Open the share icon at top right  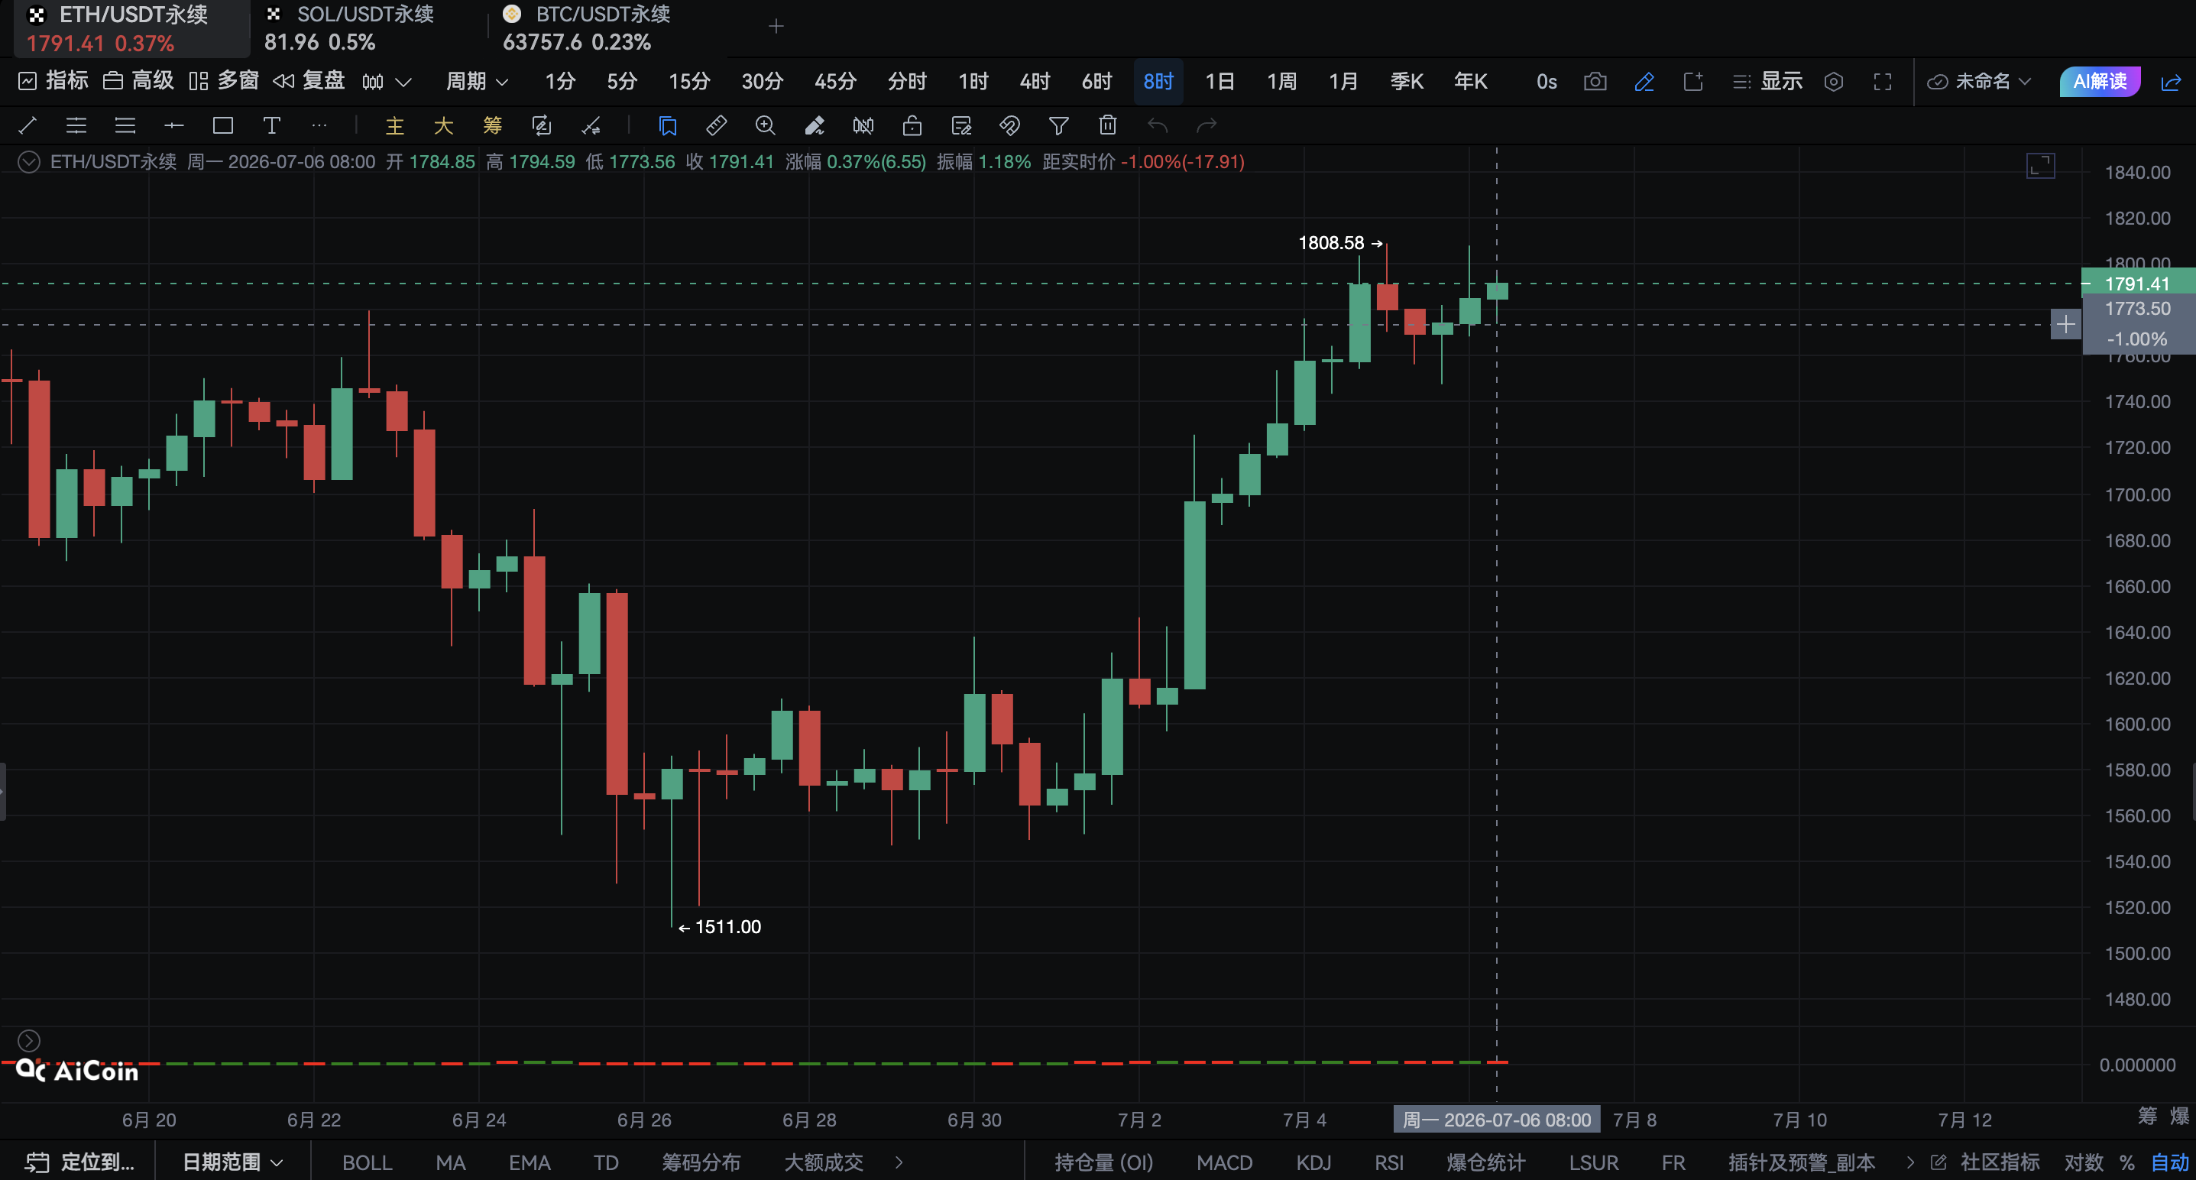2171,82
